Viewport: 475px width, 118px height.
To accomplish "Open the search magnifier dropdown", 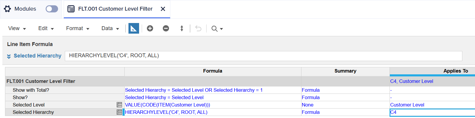I will pos(217,29).
